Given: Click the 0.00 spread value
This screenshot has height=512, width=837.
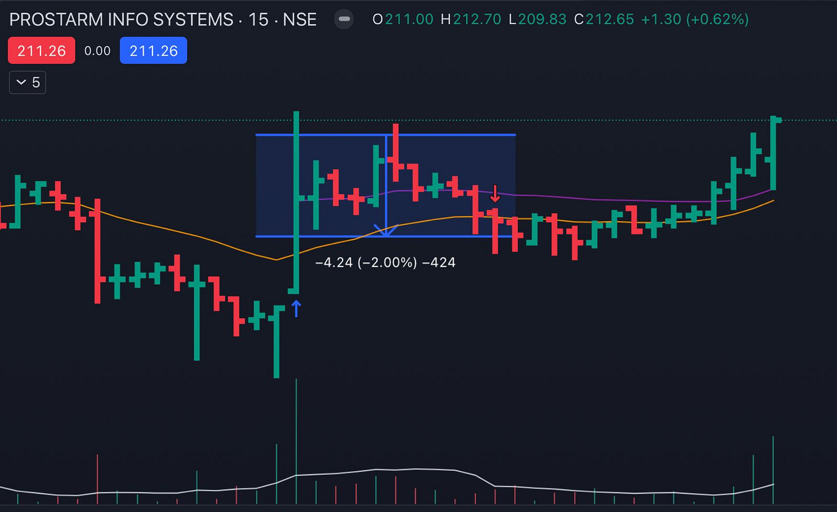Looking at the screenshot, I should [97, 51].
